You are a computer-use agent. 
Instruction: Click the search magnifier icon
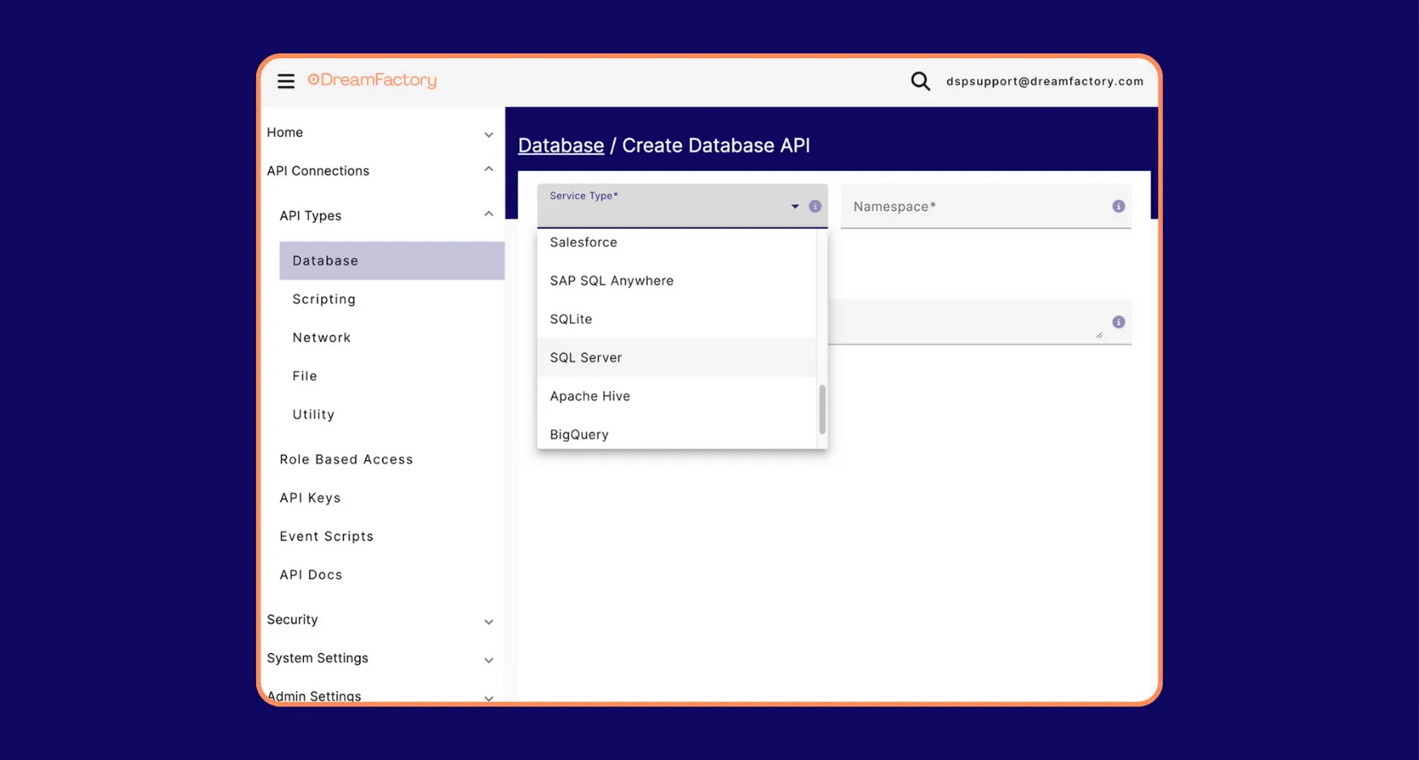point(920,81)
